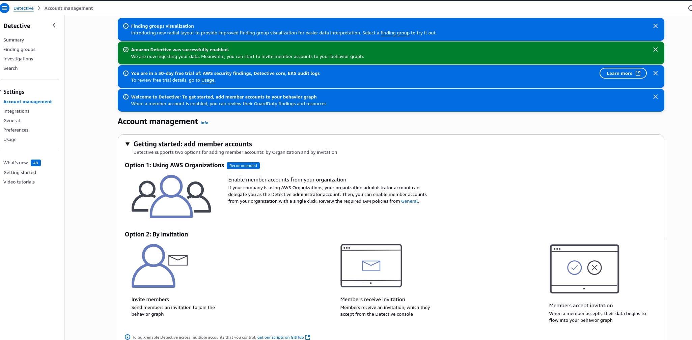Screen dimensions: 692x340
Task: Click info icon beside bulk enable note
Action: point(128,337)
